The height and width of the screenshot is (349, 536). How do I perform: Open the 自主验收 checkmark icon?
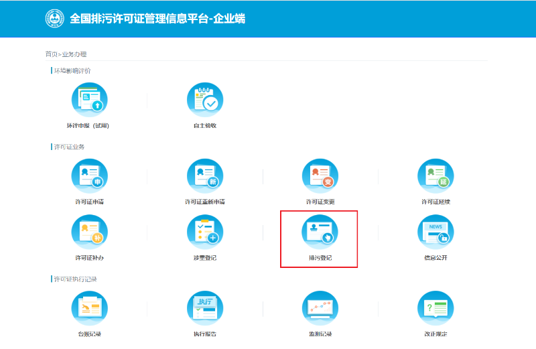(x=204, y=101)
